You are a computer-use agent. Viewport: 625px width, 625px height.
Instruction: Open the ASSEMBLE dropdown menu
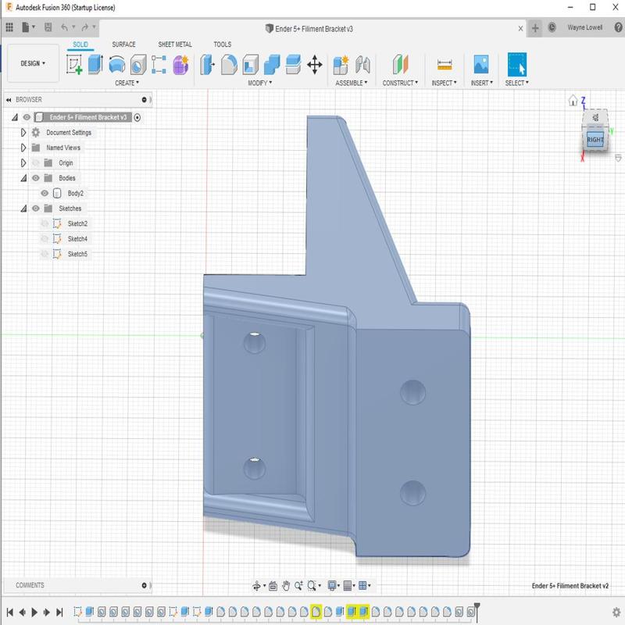point(351,83)
